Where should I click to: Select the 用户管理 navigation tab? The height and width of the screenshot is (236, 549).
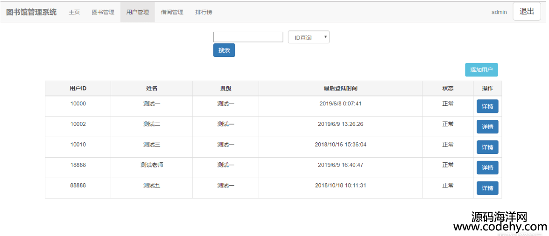(137, 12)
